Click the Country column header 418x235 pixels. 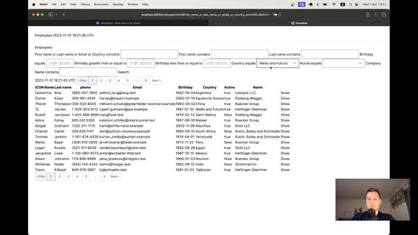pos(210,87)
